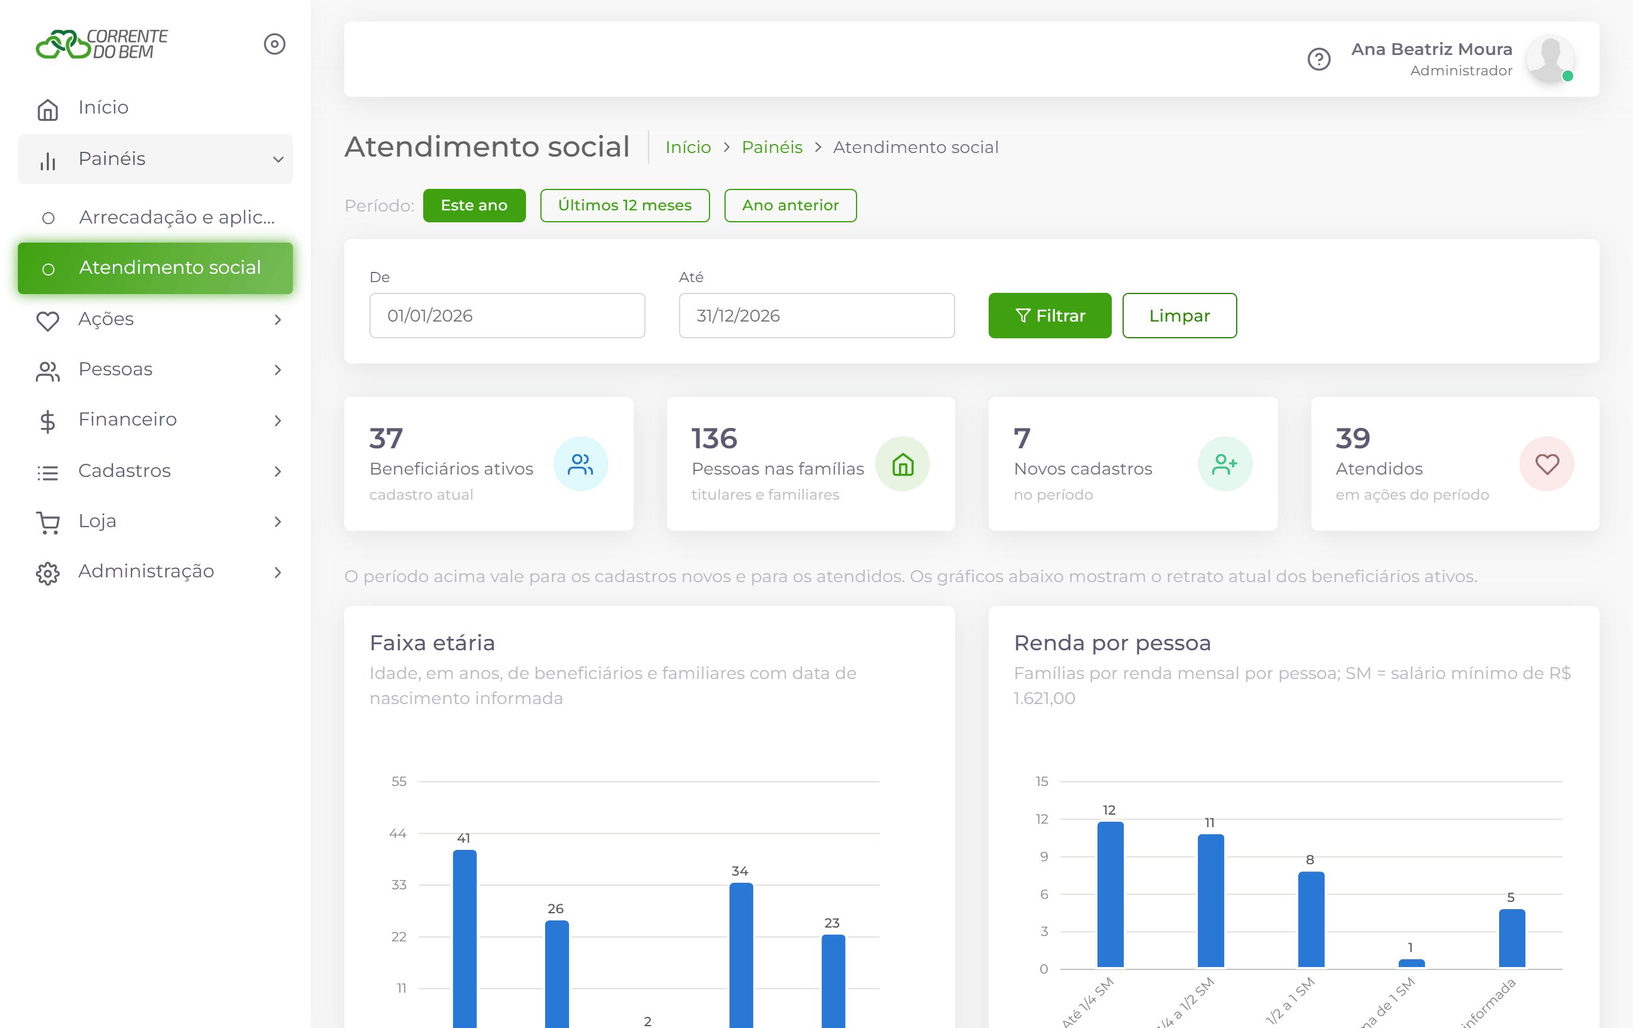Go to Início via house icon
Image resolution: width=1633 pixels, height=1028 pixels.
[x=47, y=109]
